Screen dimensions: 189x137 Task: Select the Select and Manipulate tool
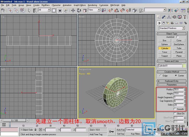point(66,10)
